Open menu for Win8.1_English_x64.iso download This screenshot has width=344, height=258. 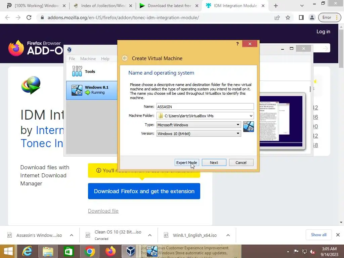(x=228, y=235)
